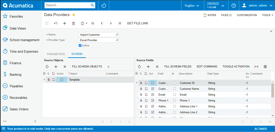Open the Payables workspace
Image resolution: width=275 pixels, height=132 pixels.
point(16,86)
